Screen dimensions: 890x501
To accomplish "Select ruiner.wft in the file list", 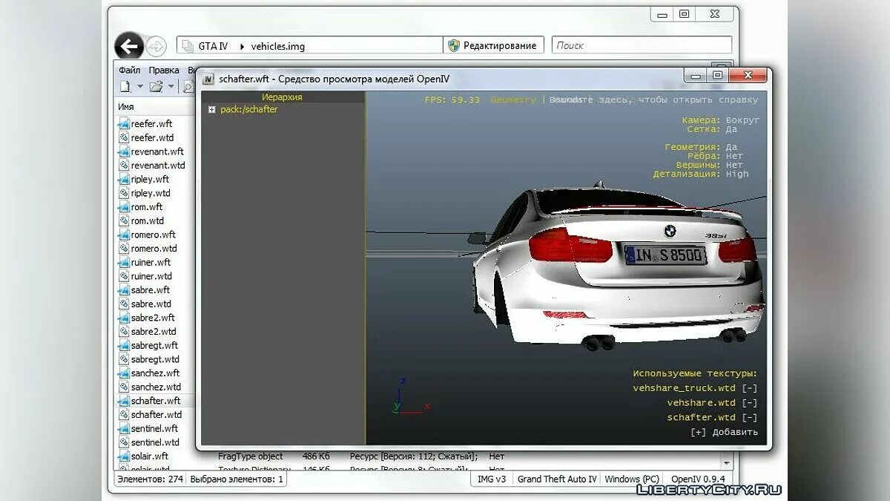I will 151,262.
